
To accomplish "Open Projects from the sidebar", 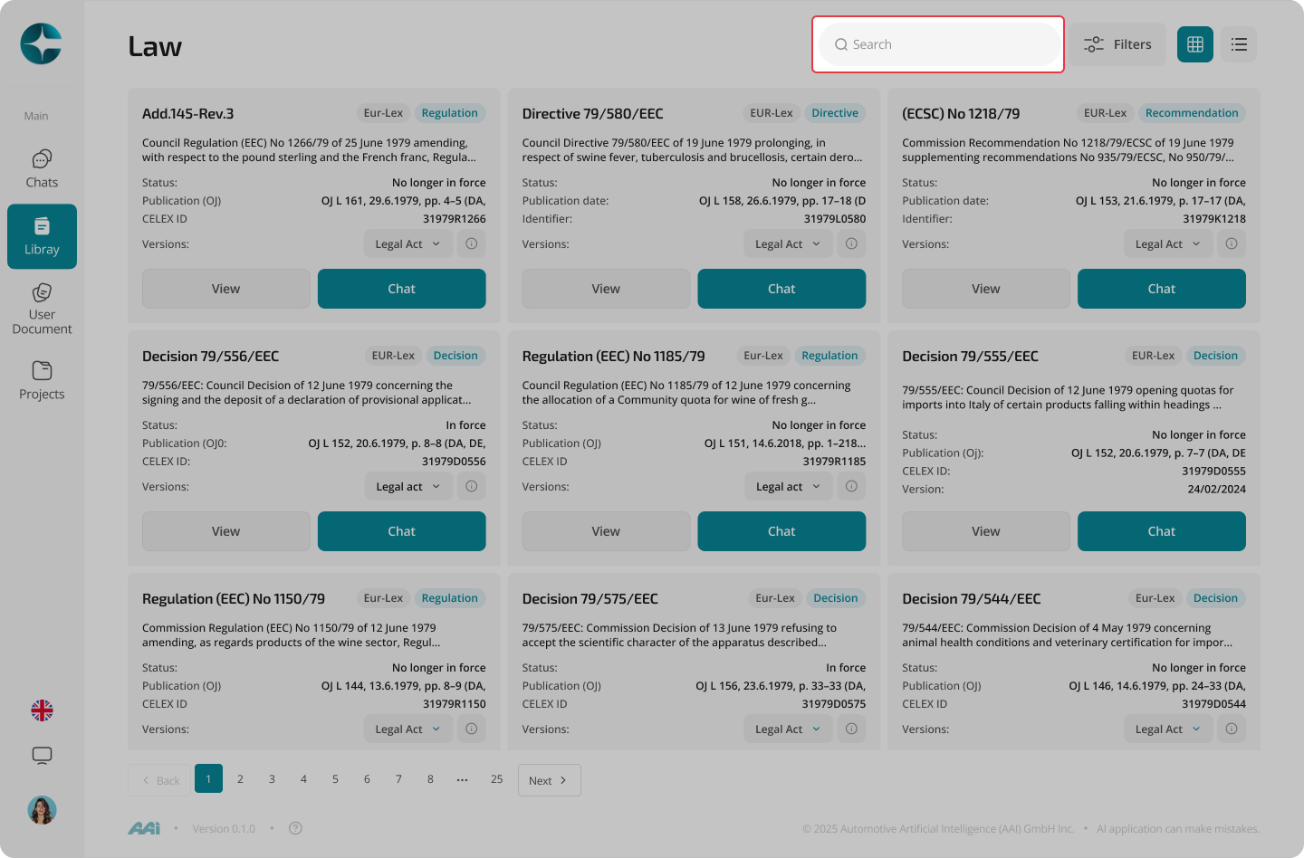I will coord(42,380).
